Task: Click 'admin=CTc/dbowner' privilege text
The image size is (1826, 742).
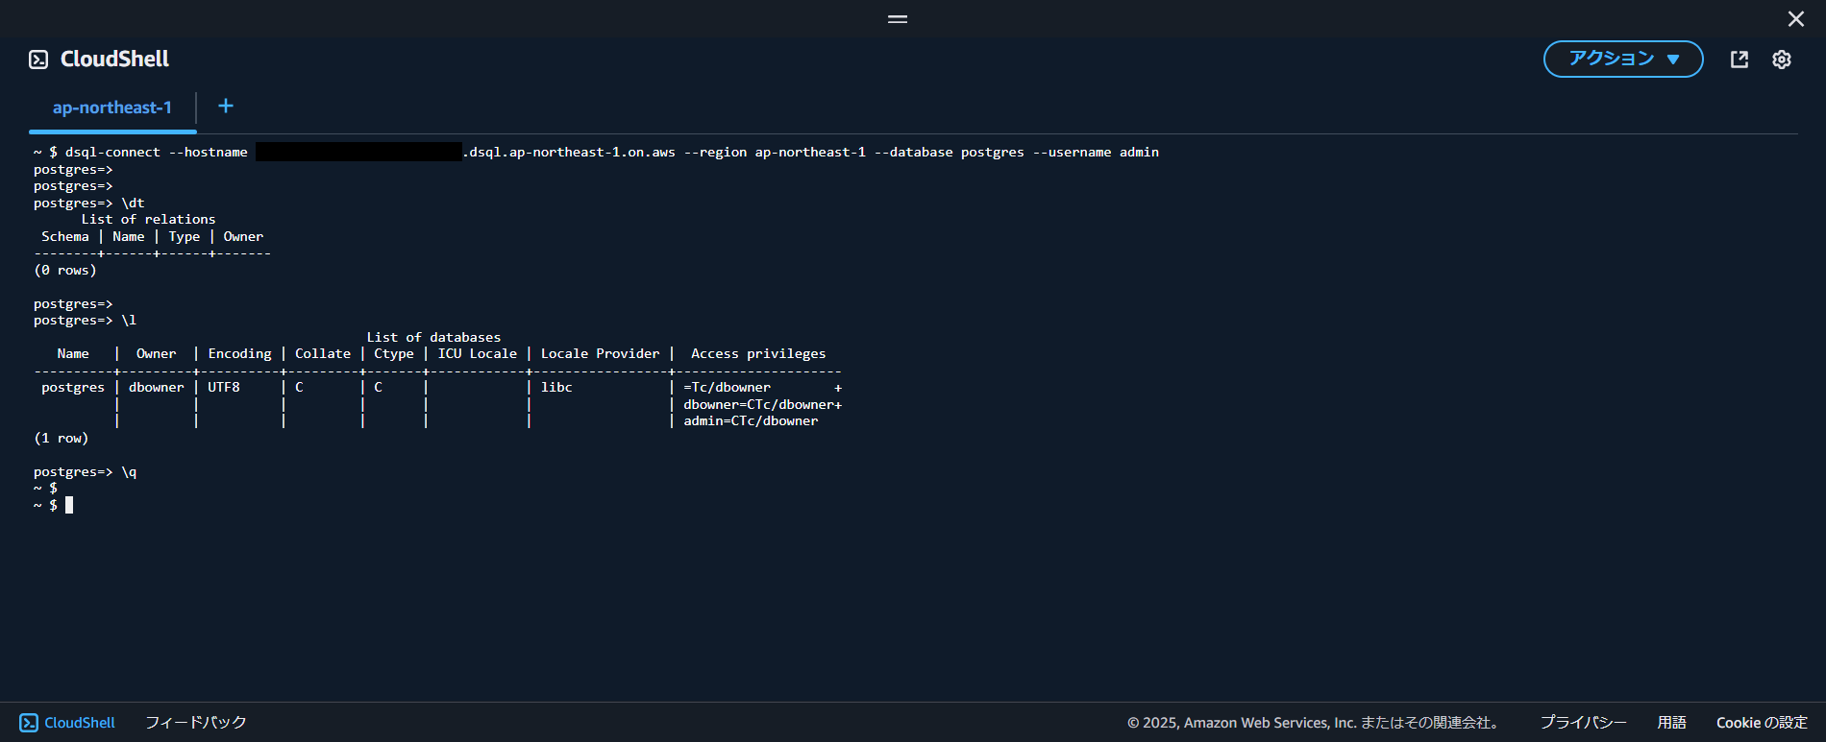Action: click(751, 420)
